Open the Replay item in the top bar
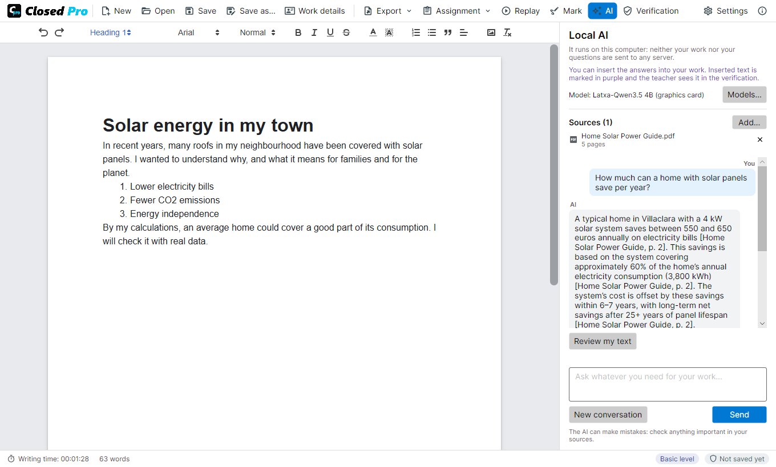This screenshot has height=467, width=776. pos(520,11)
